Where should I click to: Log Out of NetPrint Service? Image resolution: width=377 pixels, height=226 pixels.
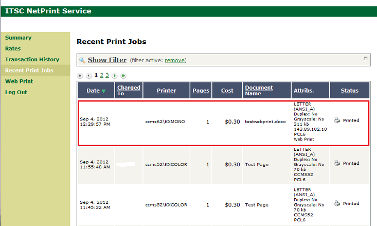16,92
